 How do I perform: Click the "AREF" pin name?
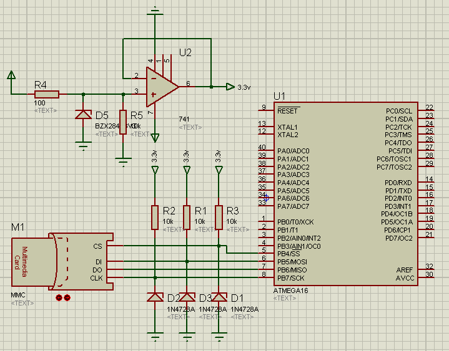[x=405, y=270]
